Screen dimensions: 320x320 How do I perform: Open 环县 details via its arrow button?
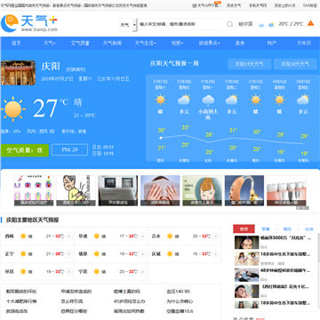point(69,271)
